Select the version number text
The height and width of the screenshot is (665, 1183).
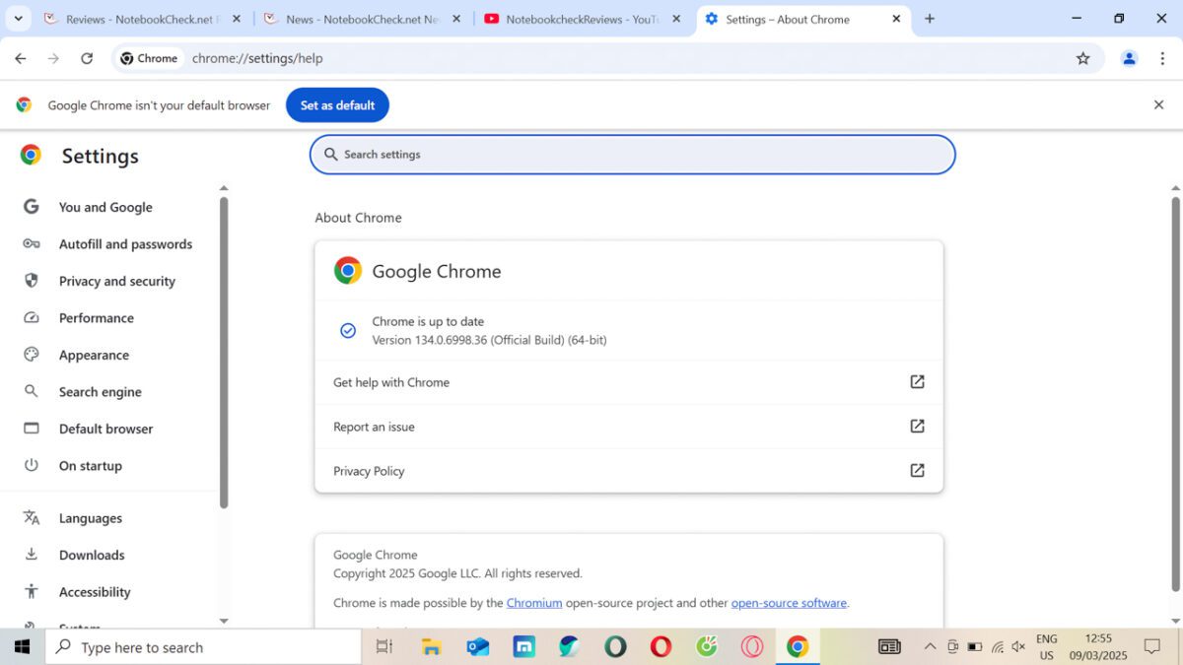489,340
